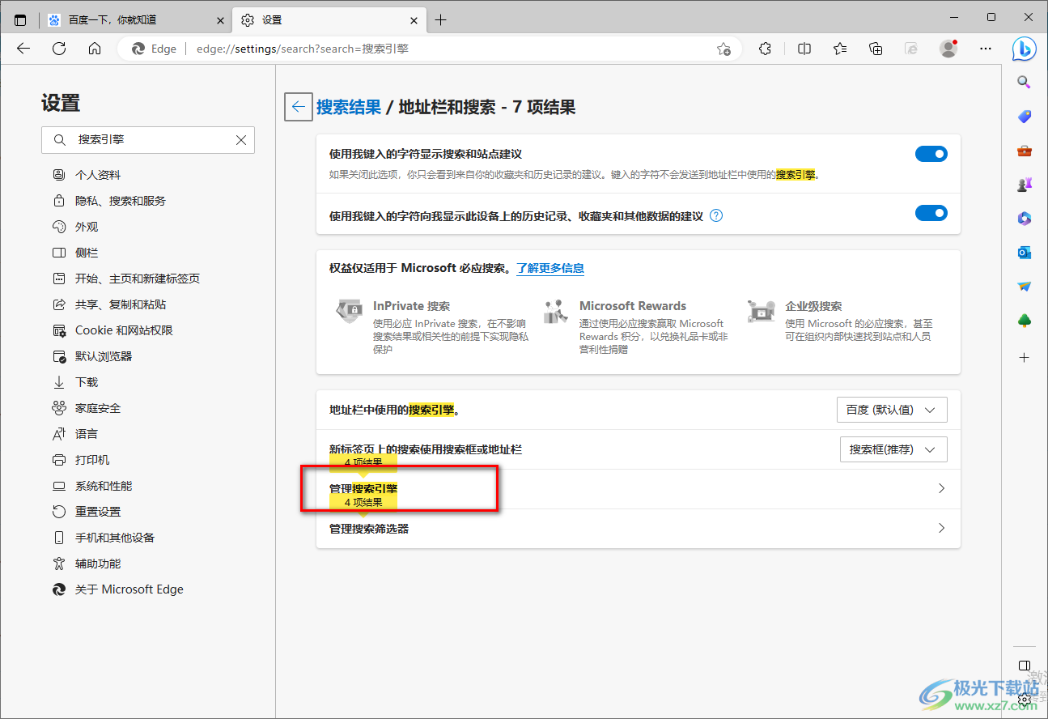The height and width of the screenshot is (719, 1048).
Task: Open the sidebar Drop paper plane icon
Action: pos(1024,287)
